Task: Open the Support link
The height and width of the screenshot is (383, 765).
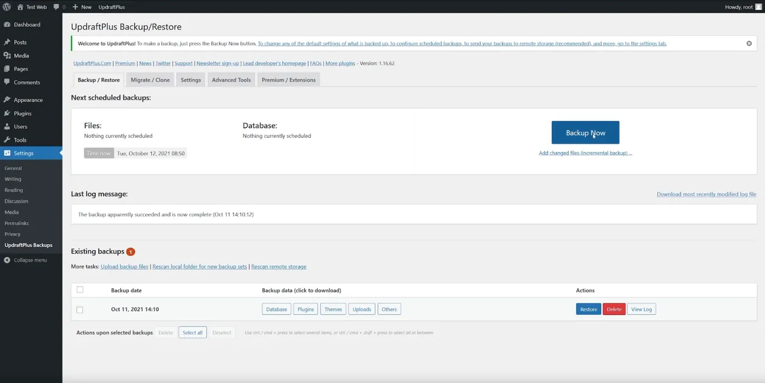Action: [183, 63]
